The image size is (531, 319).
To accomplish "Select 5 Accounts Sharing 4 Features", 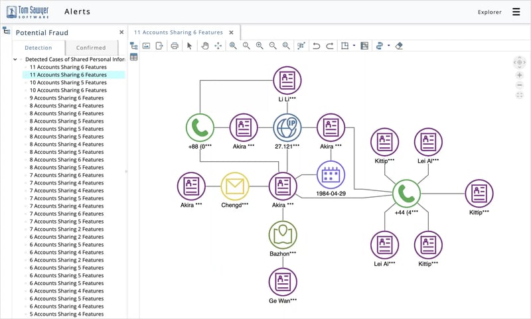I will click(x=66, y=314).
